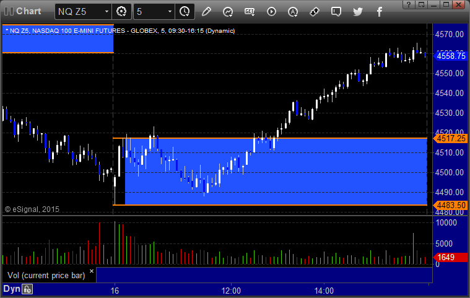Share chart via Facebook icon
The width and height of the screenshot is (470, 298).
[x=380, y=12]
